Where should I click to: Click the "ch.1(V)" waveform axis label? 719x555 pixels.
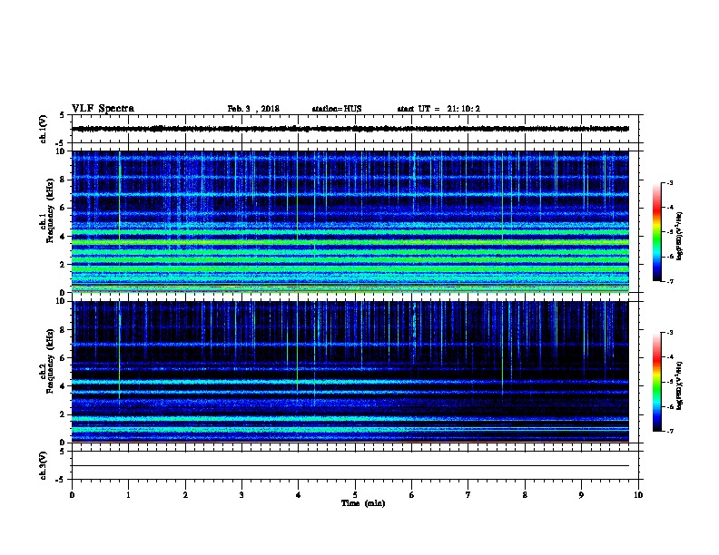(x=44, y=129)
